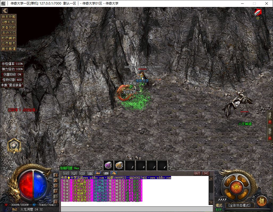The image size is (273, 212).
Task: Open the group members icon above chat
Action: coord(90,173)
